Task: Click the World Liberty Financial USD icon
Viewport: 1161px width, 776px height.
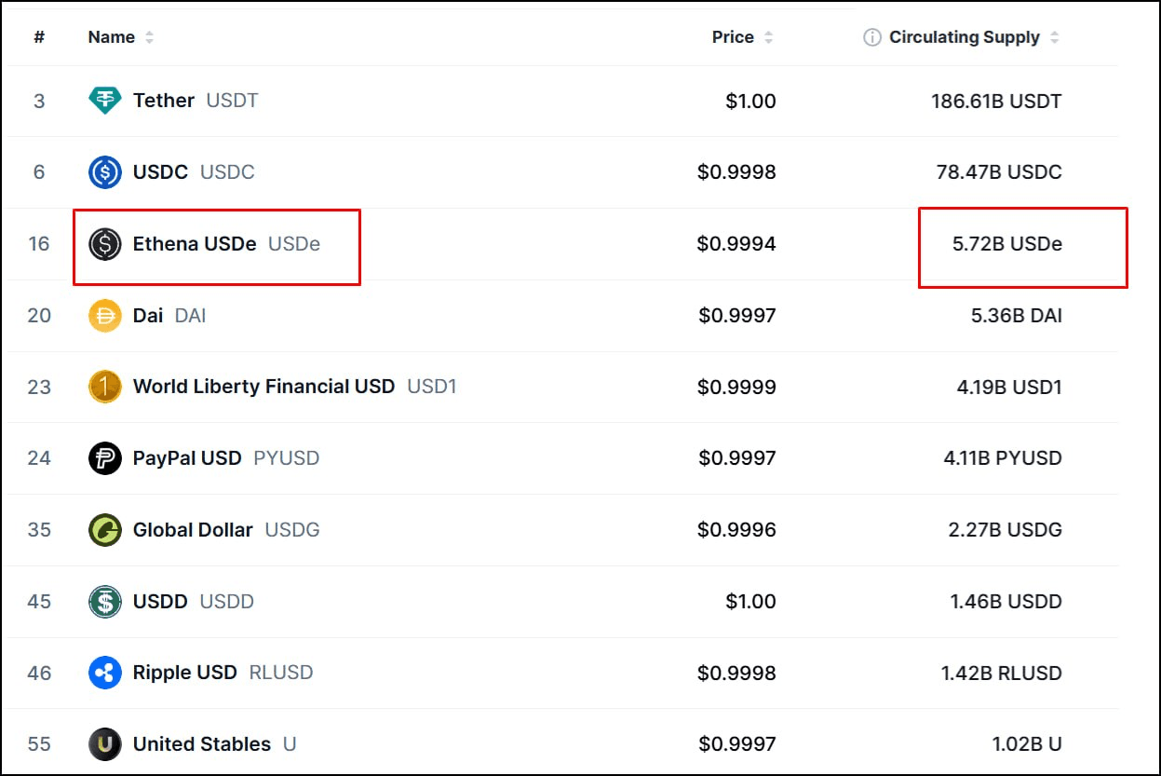Action: (104, 387)
